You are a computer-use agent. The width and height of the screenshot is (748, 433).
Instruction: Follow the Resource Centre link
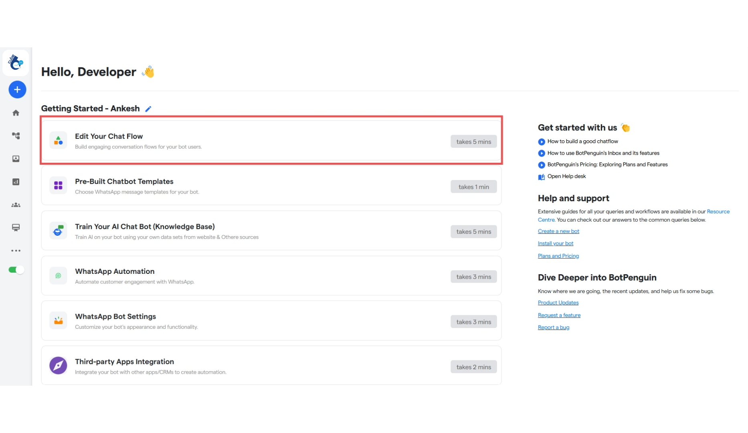pos(718,211)
